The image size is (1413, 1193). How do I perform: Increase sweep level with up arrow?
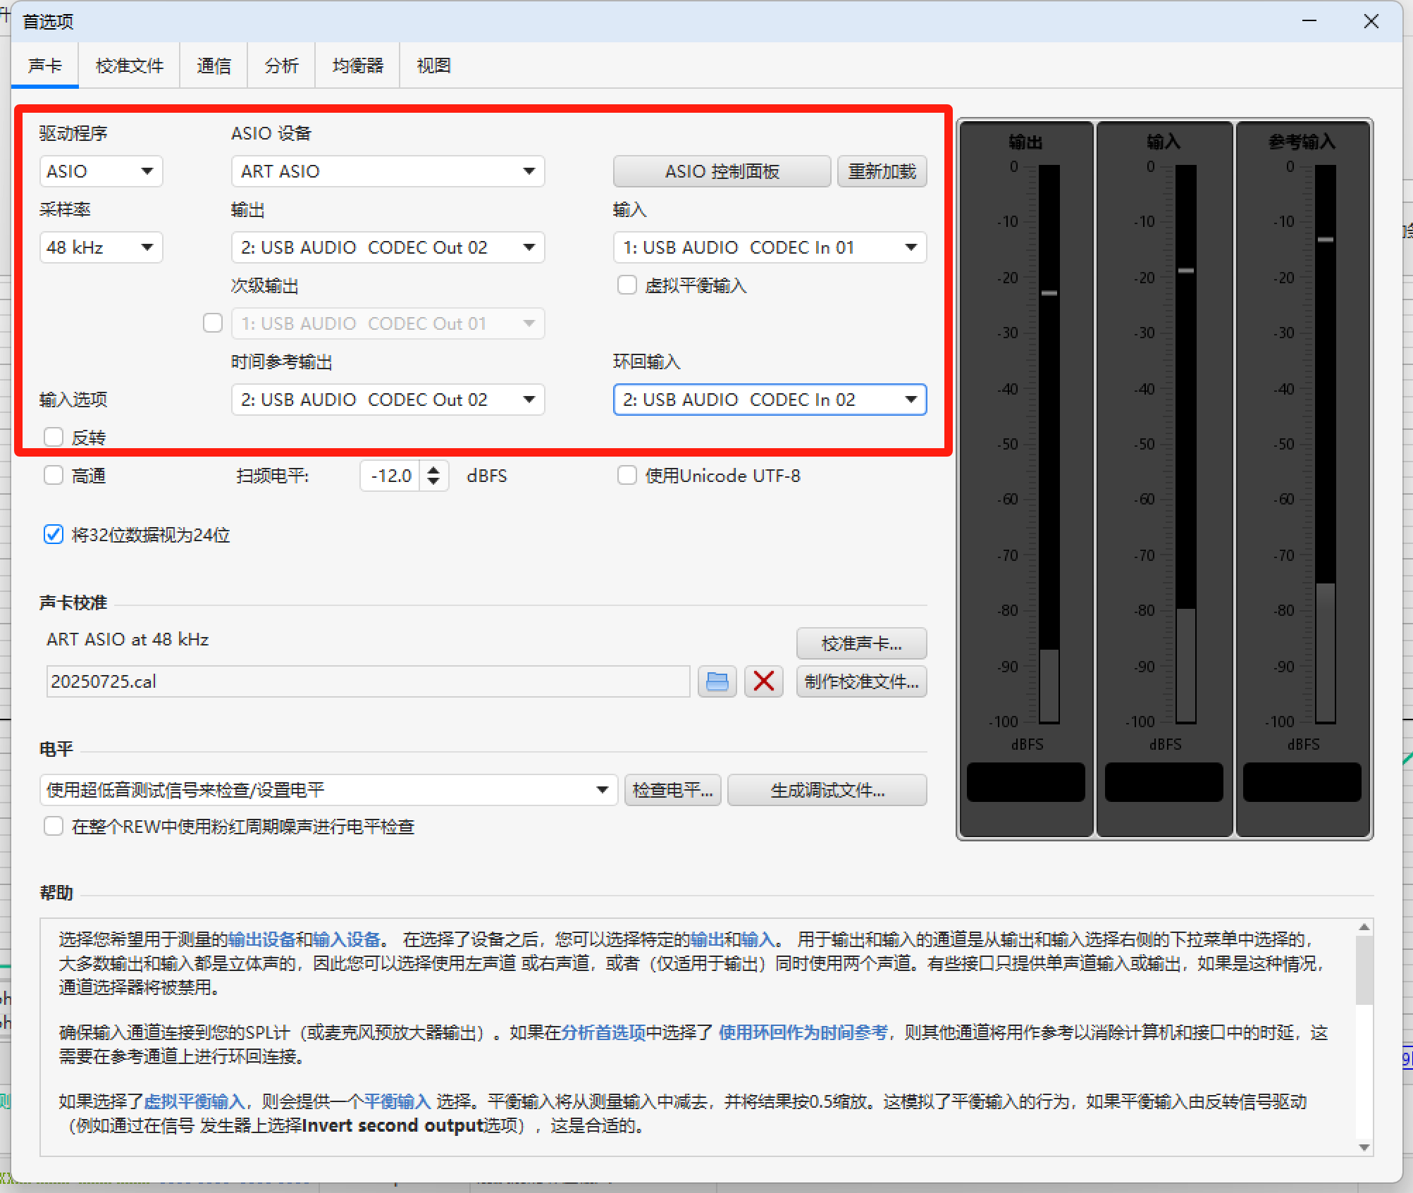(433, 469)
